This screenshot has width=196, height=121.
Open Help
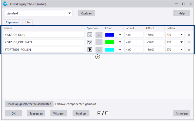pos(182,13)
